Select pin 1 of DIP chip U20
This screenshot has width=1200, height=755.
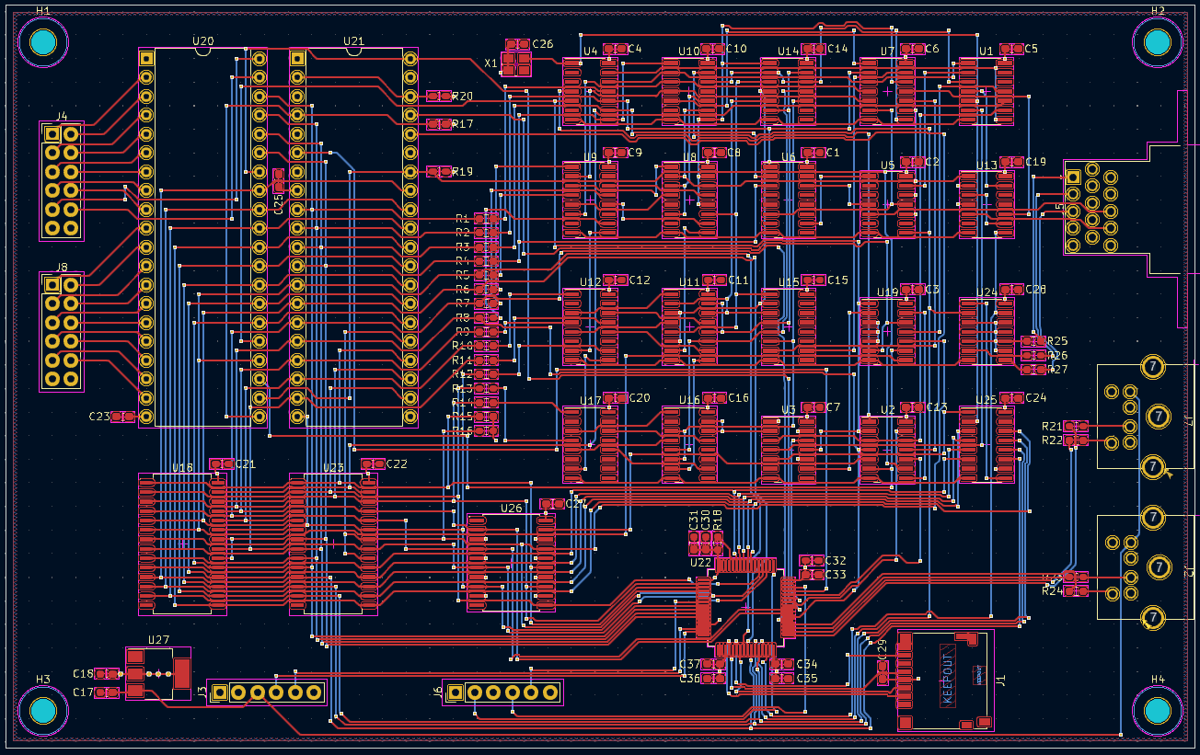pyautogui.click(x=146, y=58)
